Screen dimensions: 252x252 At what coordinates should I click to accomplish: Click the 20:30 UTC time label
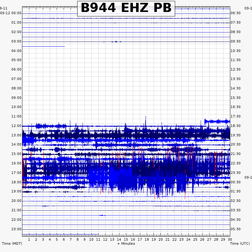coord(236,145)
